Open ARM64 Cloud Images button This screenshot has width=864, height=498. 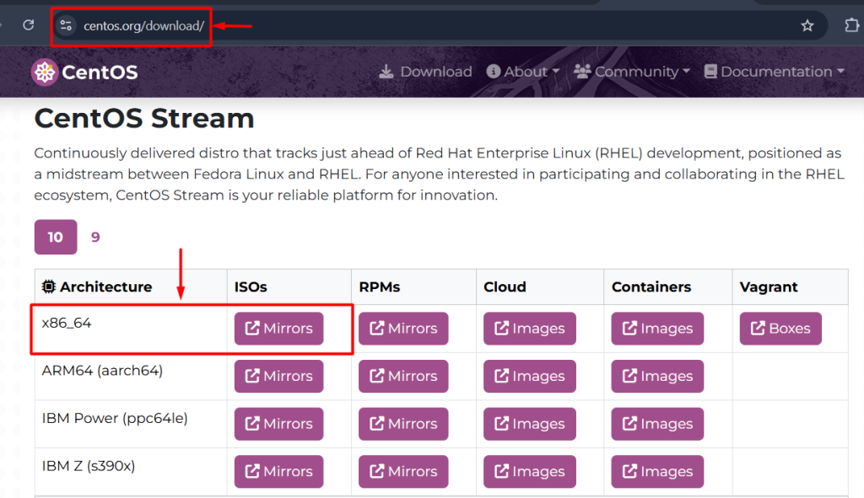click(529, 377)
